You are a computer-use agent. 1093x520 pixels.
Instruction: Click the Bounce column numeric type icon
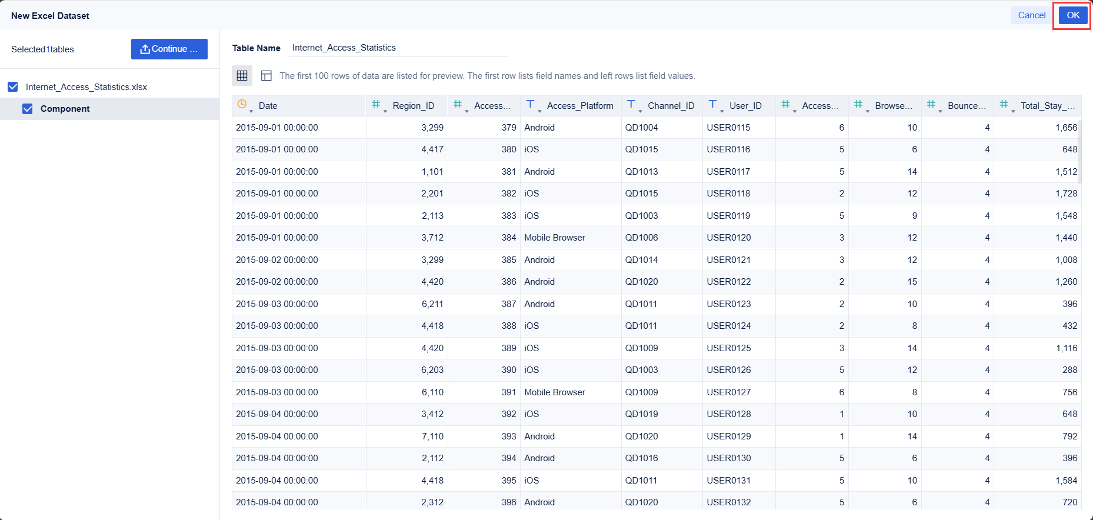click(931, 105)
